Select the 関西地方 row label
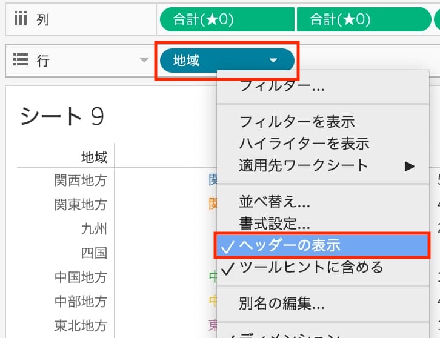Screen dimensions: 440x338 [81, 180]
